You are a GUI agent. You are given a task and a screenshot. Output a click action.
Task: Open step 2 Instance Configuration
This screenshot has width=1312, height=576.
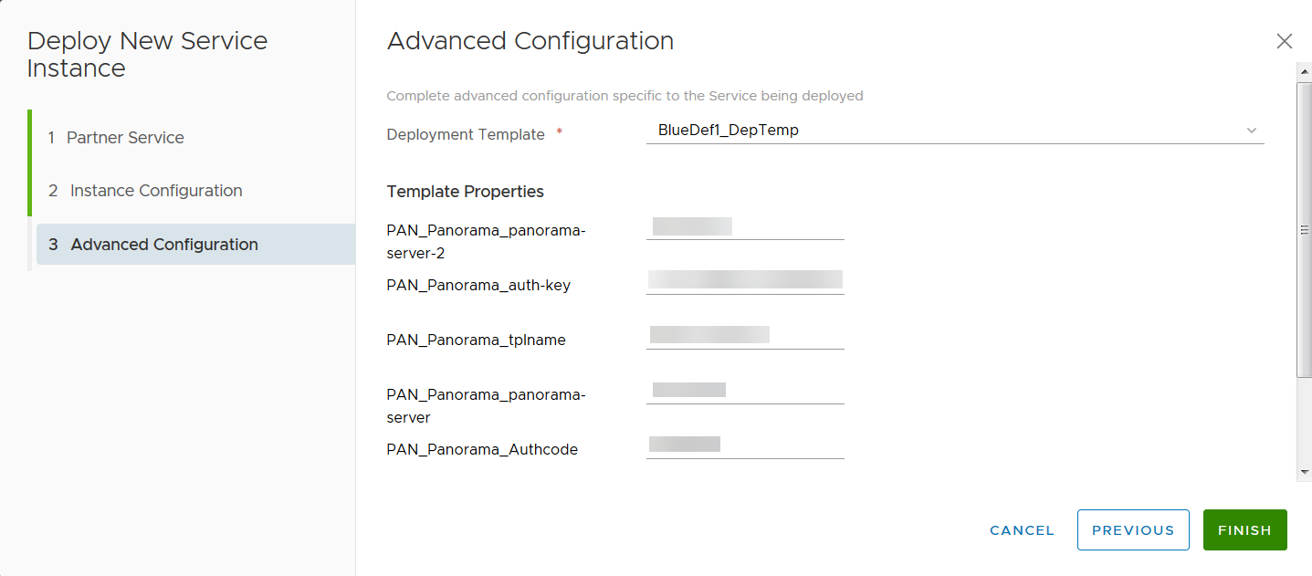(x=156, y=191)
